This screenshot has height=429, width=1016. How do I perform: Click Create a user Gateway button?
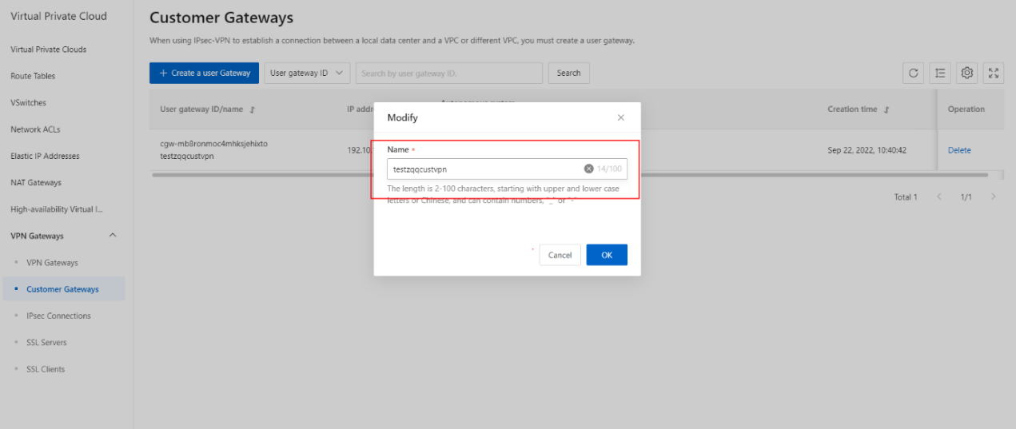point(204,73)
